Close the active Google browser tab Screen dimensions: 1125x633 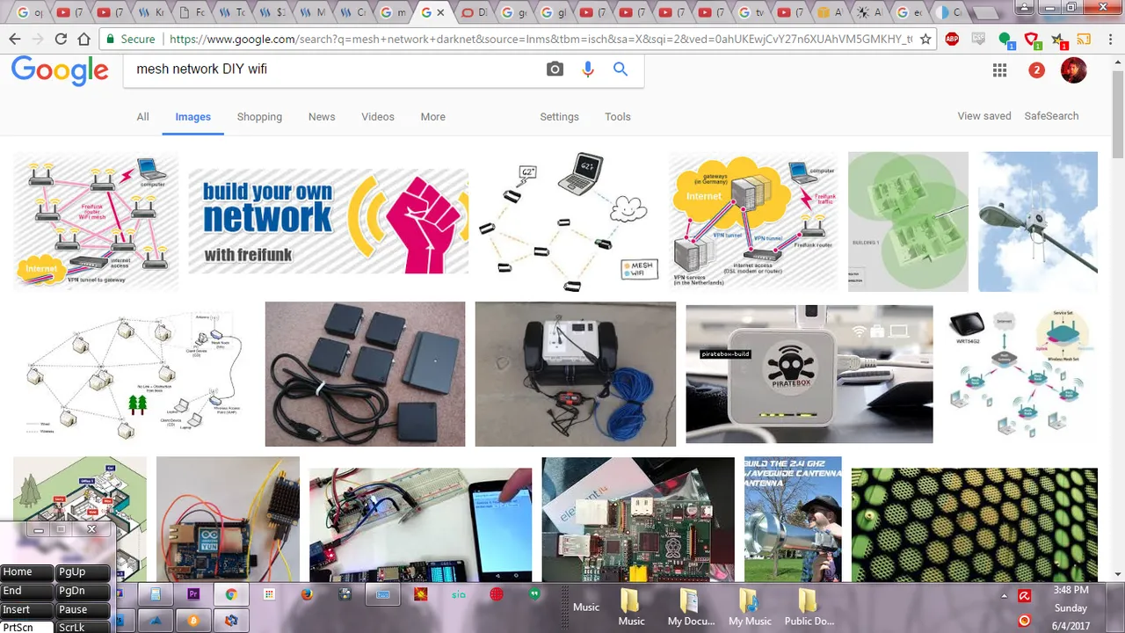[441, 12]
